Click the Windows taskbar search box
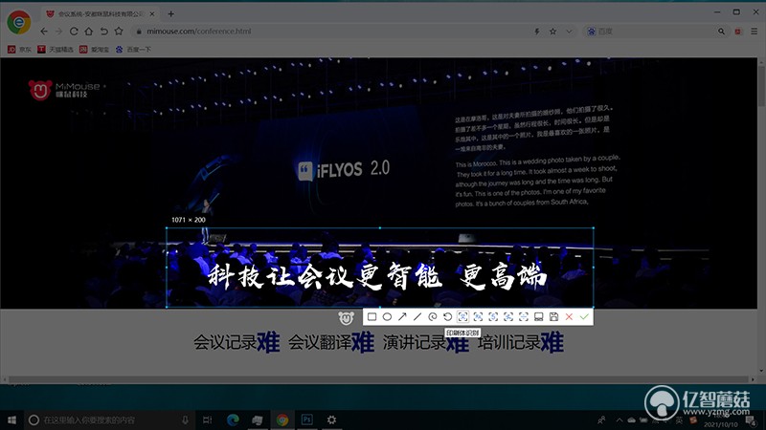The width and height of the screenshot is (766, 430). point(108,419)
